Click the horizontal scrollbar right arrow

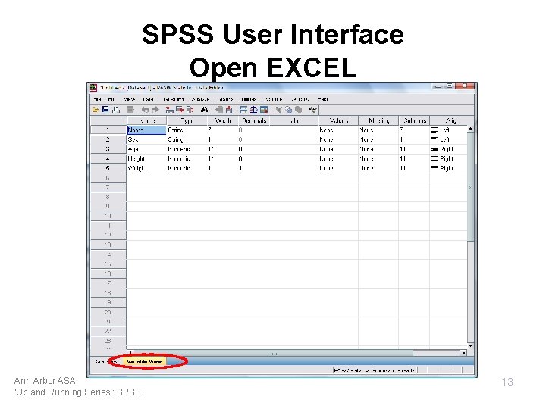[463, 353]
